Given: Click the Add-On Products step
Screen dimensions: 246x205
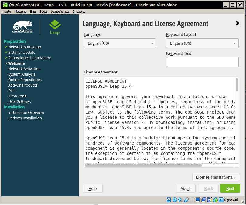Looking at the screenshot, I should [23, 85].
